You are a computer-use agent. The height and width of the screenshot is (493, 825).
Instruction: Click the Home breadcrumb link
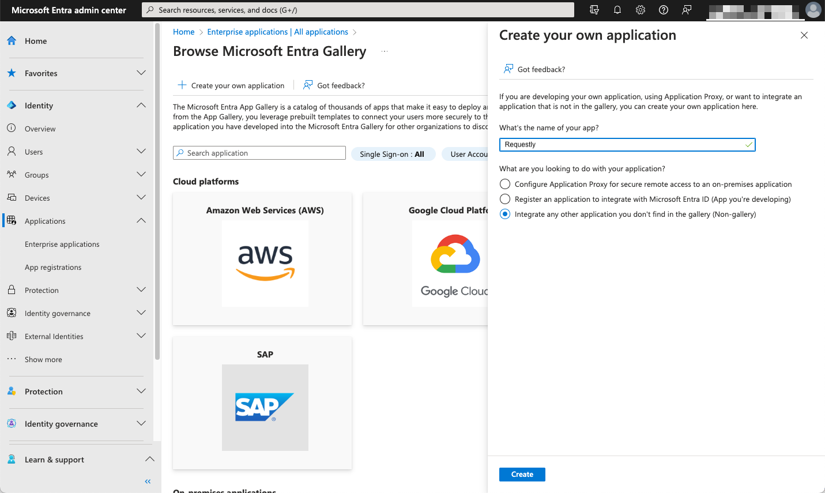(x=184, y=32)
